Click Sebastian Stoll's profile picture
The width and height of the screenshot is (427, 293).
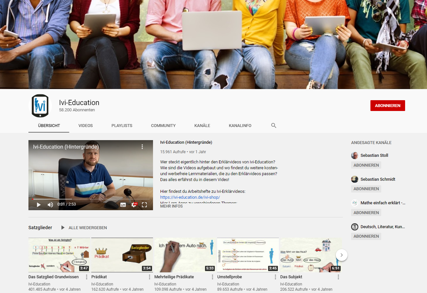coord(354,155)
